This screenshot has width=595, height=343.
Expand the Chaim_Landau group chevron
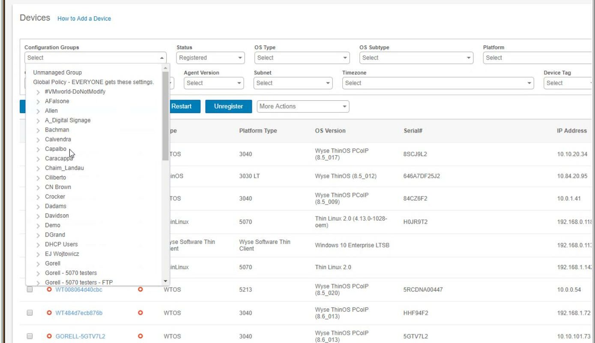tap(38, 168)
